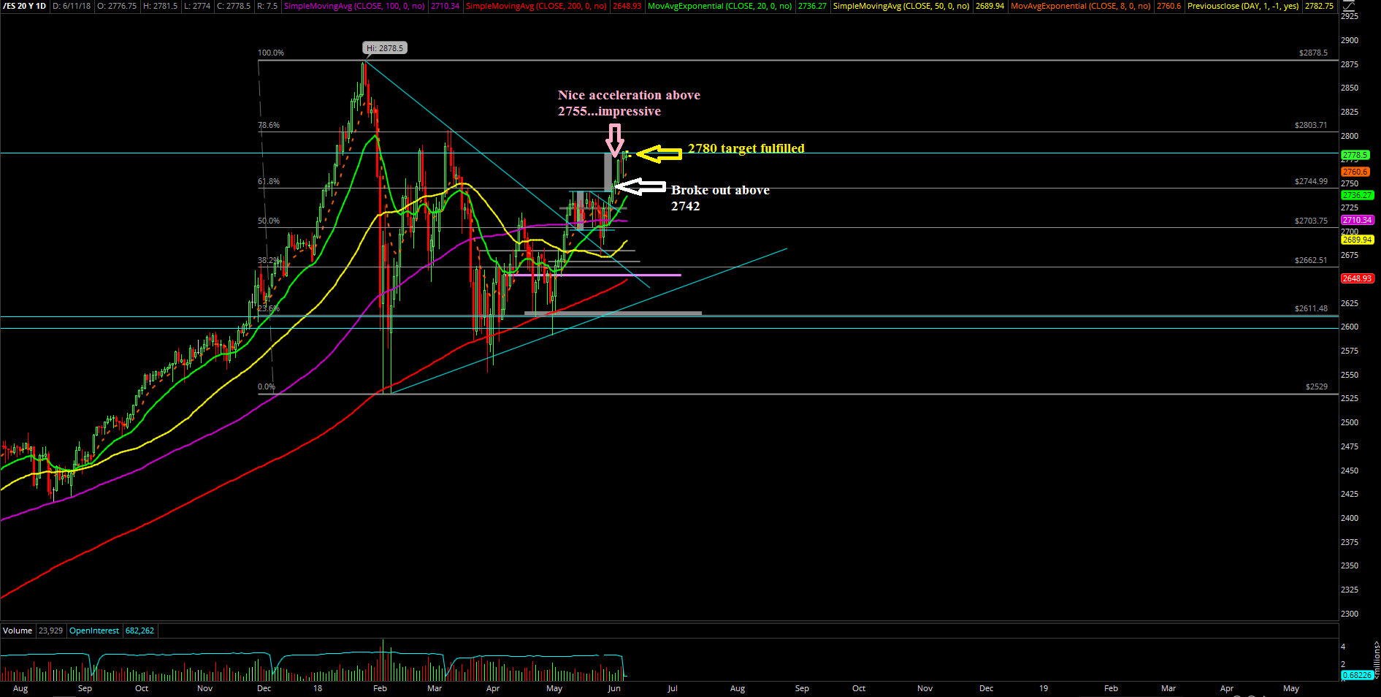1381x697 pixels.
Task: Click the yellow 2689.94 price axis bubble
Action: click(x=1358, y=240)
